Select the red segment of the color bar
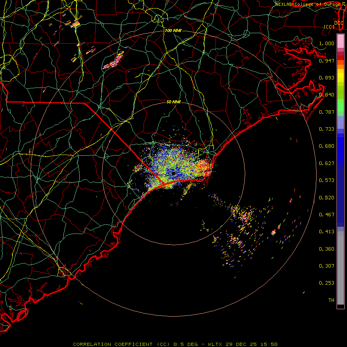The width and height of the screenshot is (347, 347). tap(340, 58)
